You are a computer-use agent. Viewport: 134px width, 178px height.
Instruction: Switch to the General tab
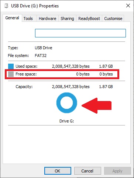(x=12, y=18)
